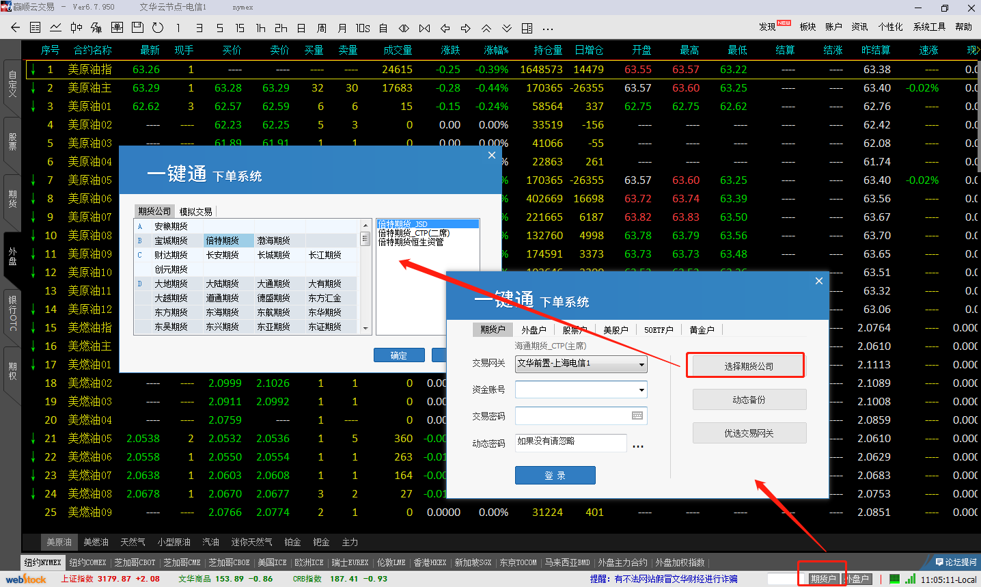981x587 pixels.
Task: Click the save floppy disk icon
Action: (x=137, y=28)
